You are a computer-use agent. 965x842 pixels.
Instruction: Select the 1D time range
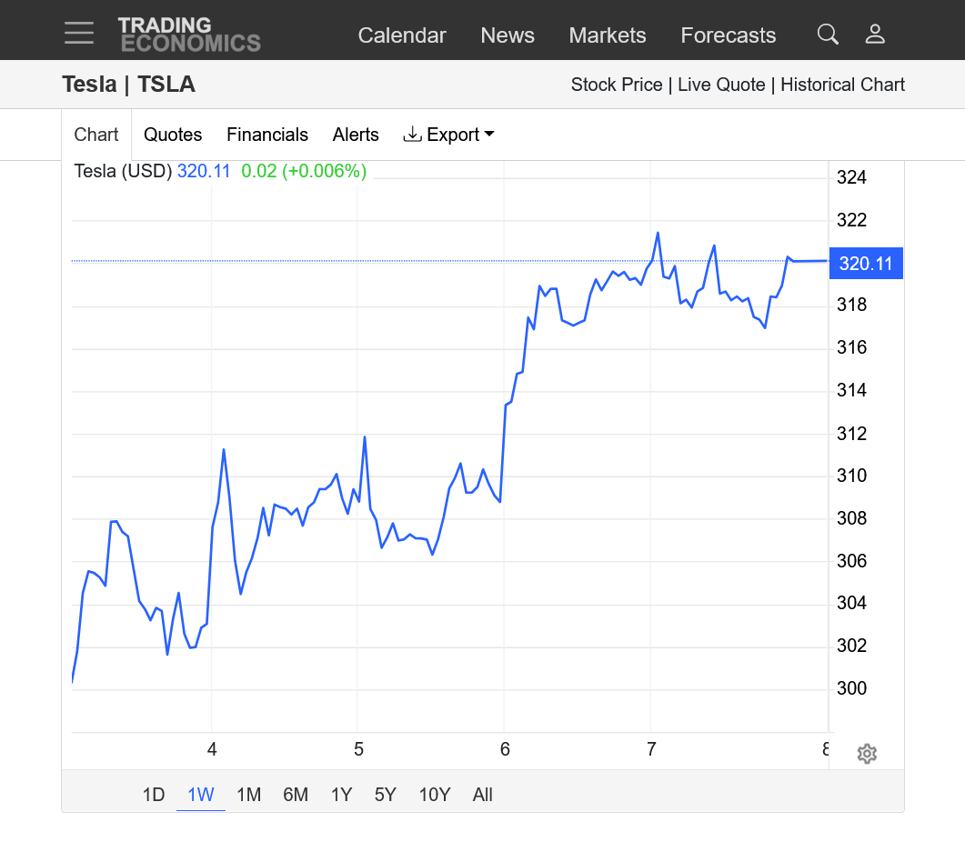coord(153,795)
